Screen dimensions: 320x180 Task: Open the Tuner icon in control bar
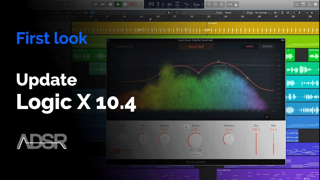(215, 4)
